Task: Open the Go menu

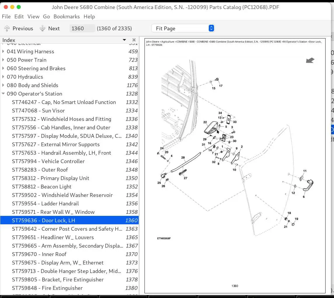Action: [x=46, y=17]
